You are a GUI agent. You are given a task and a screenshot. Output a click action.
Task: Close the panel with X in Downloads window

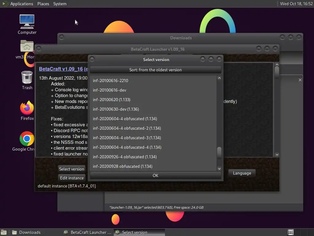pyautogui.click(x=300, y=80)
